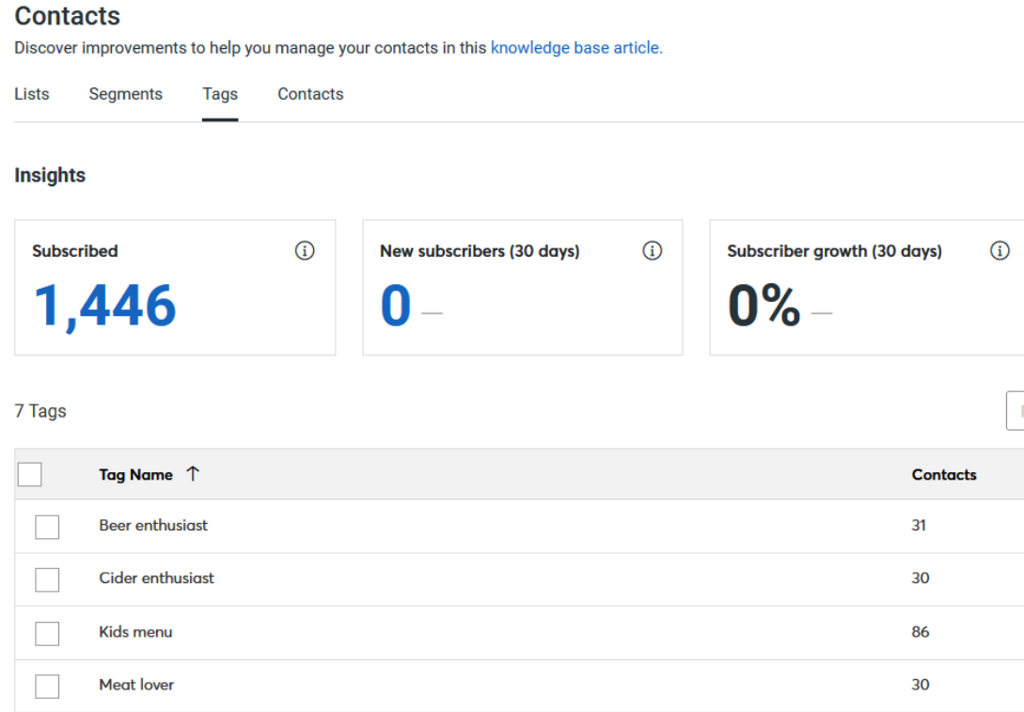Check the Meat lover row checkbox

[x=47, y=686]
